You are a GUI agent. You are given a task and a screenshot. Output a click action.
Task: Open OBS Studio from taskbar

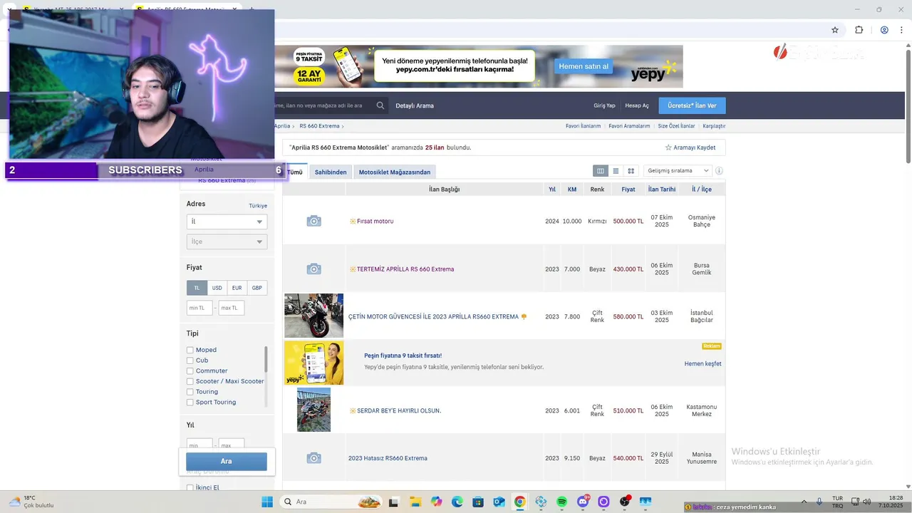(x=625, y=502)
